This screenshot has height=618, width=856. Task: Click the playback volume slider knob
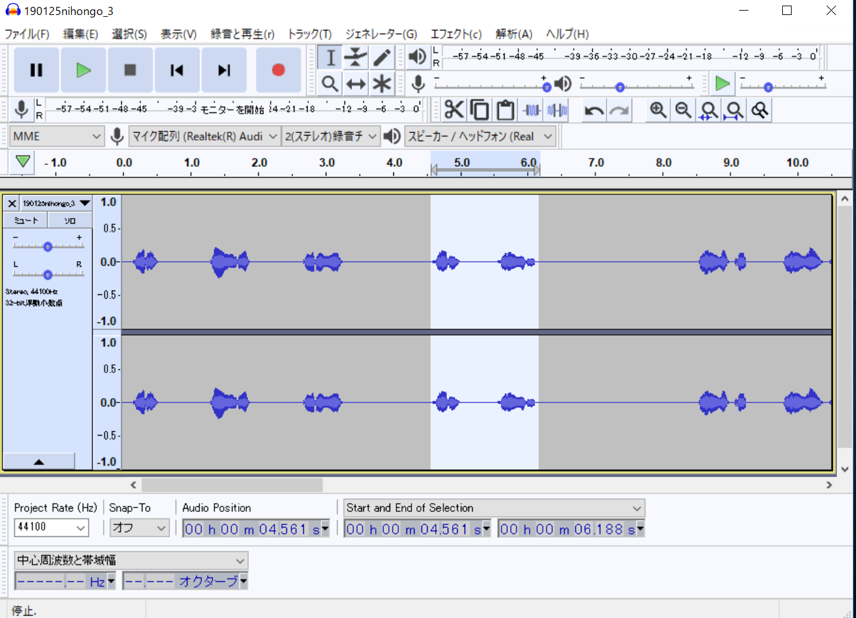tap(620, 87)
